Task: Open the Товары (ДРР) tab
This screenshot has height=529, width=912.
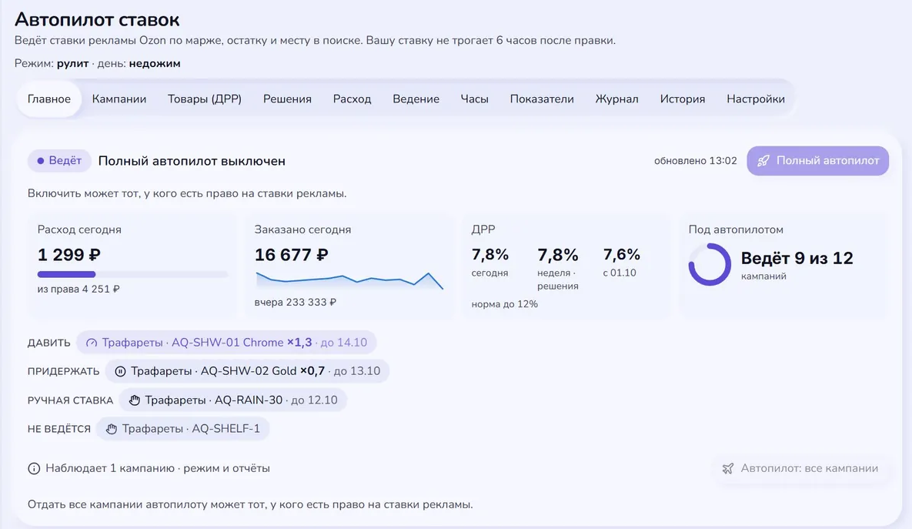Action: click(x=205, y=99)
